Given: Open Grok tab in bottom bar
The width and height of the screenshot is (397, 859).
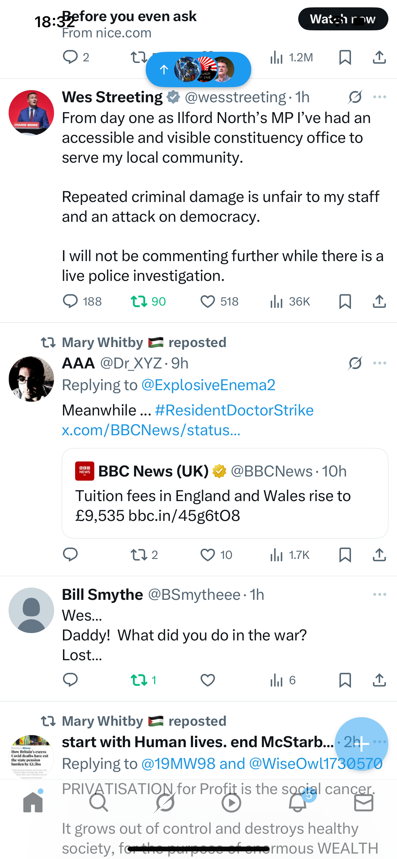Looking at the screenshot, I should (165, 802).
